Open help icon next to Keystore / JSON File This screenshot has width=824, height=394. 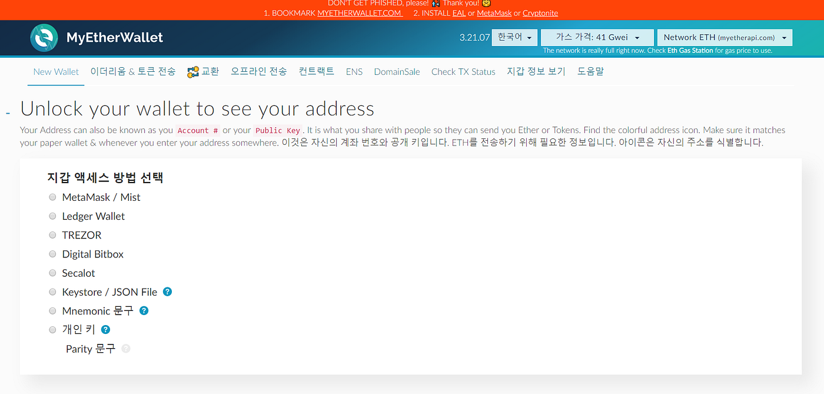pos(167,292)
